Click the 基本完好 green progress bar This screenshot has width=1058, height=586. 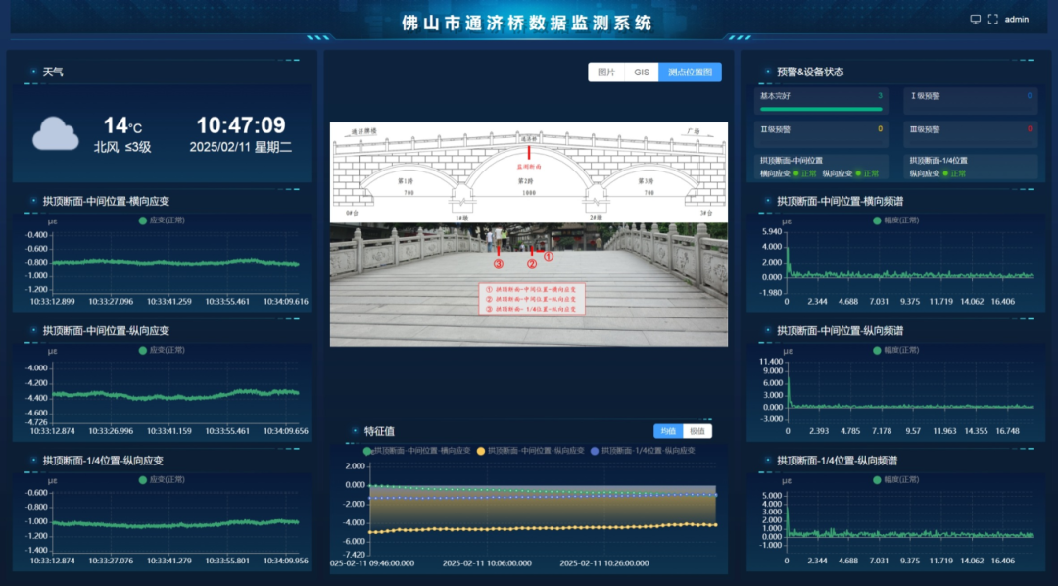821,109
